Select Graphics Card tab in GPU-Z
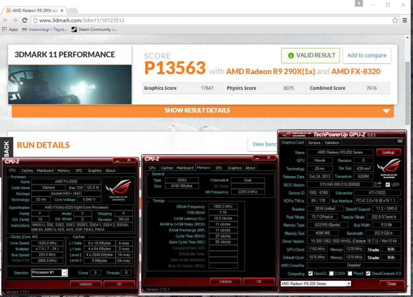 click(x=293, y=142)
